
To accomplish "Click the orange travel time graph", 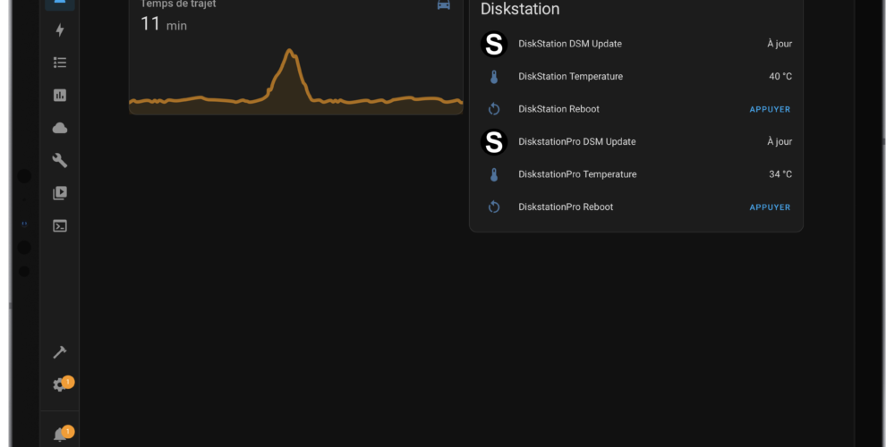I will click(x=295, y=81).
